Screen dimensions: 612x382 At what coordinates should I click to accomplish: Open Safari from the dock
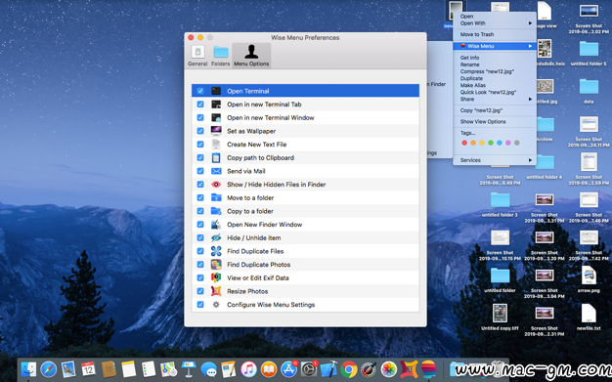click(49, 368)
